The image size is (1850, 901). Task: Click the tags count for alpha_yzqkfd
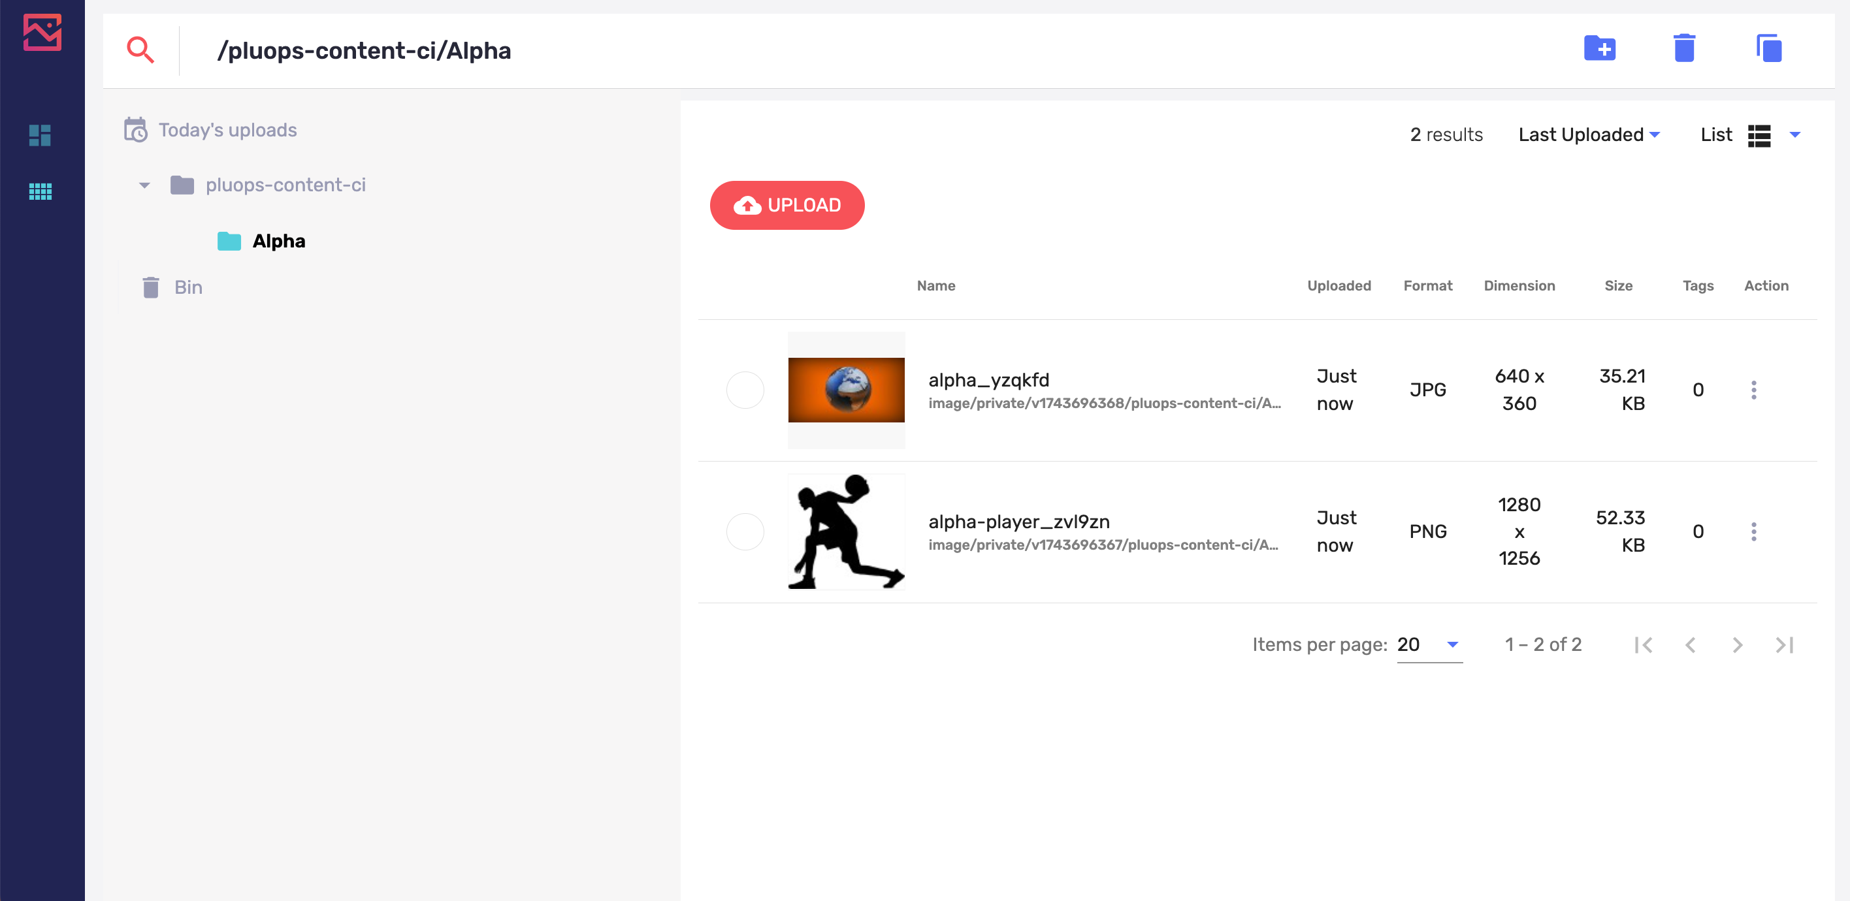point(1698,390)
